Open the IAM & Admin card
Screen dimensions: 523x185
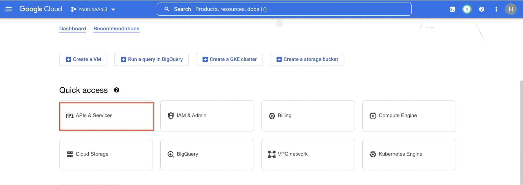pyautogui.click(x=207, y=116)
